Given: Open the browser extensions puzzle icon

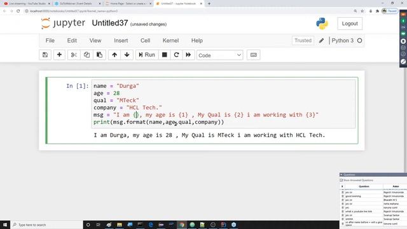Looking at the screenshot, I should pos(377,11).
